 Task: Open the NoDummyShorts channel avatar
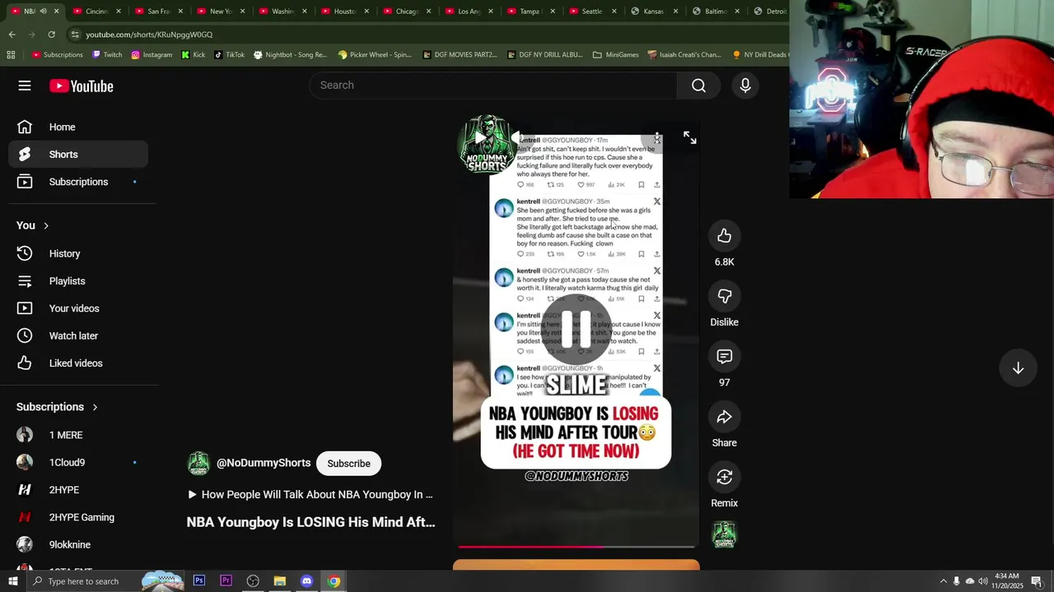coord(198,463)
